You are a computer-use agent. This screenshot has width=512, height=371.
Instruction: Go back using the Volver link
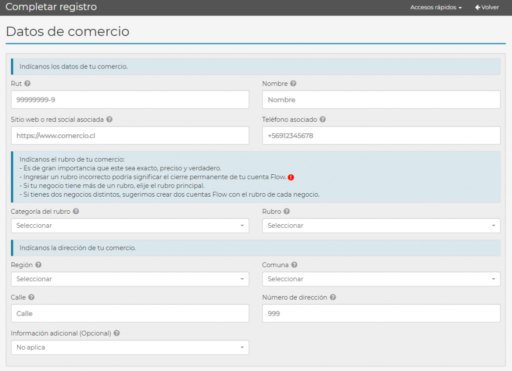[487, 7]
